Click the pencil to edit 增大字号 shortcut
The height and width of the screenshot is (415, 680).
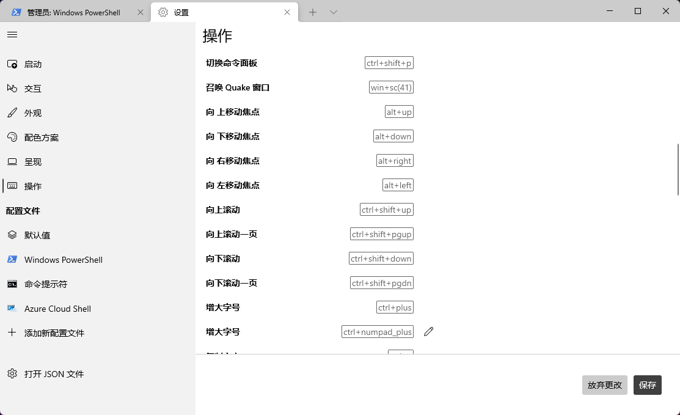pos(428,331)
